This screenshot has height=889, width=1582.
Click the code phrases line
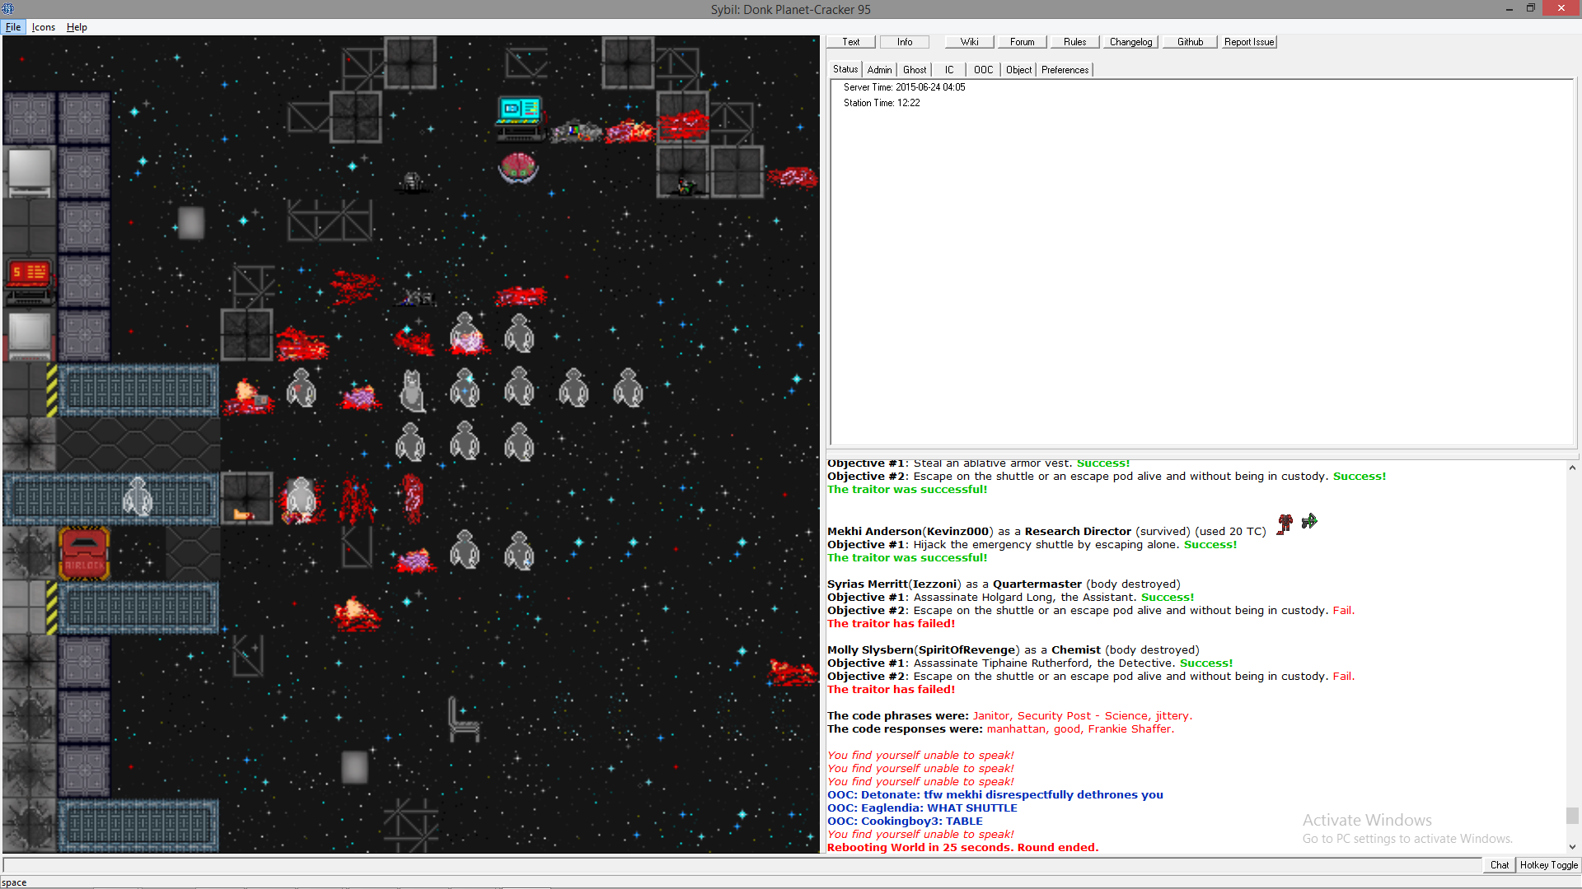1009,716
